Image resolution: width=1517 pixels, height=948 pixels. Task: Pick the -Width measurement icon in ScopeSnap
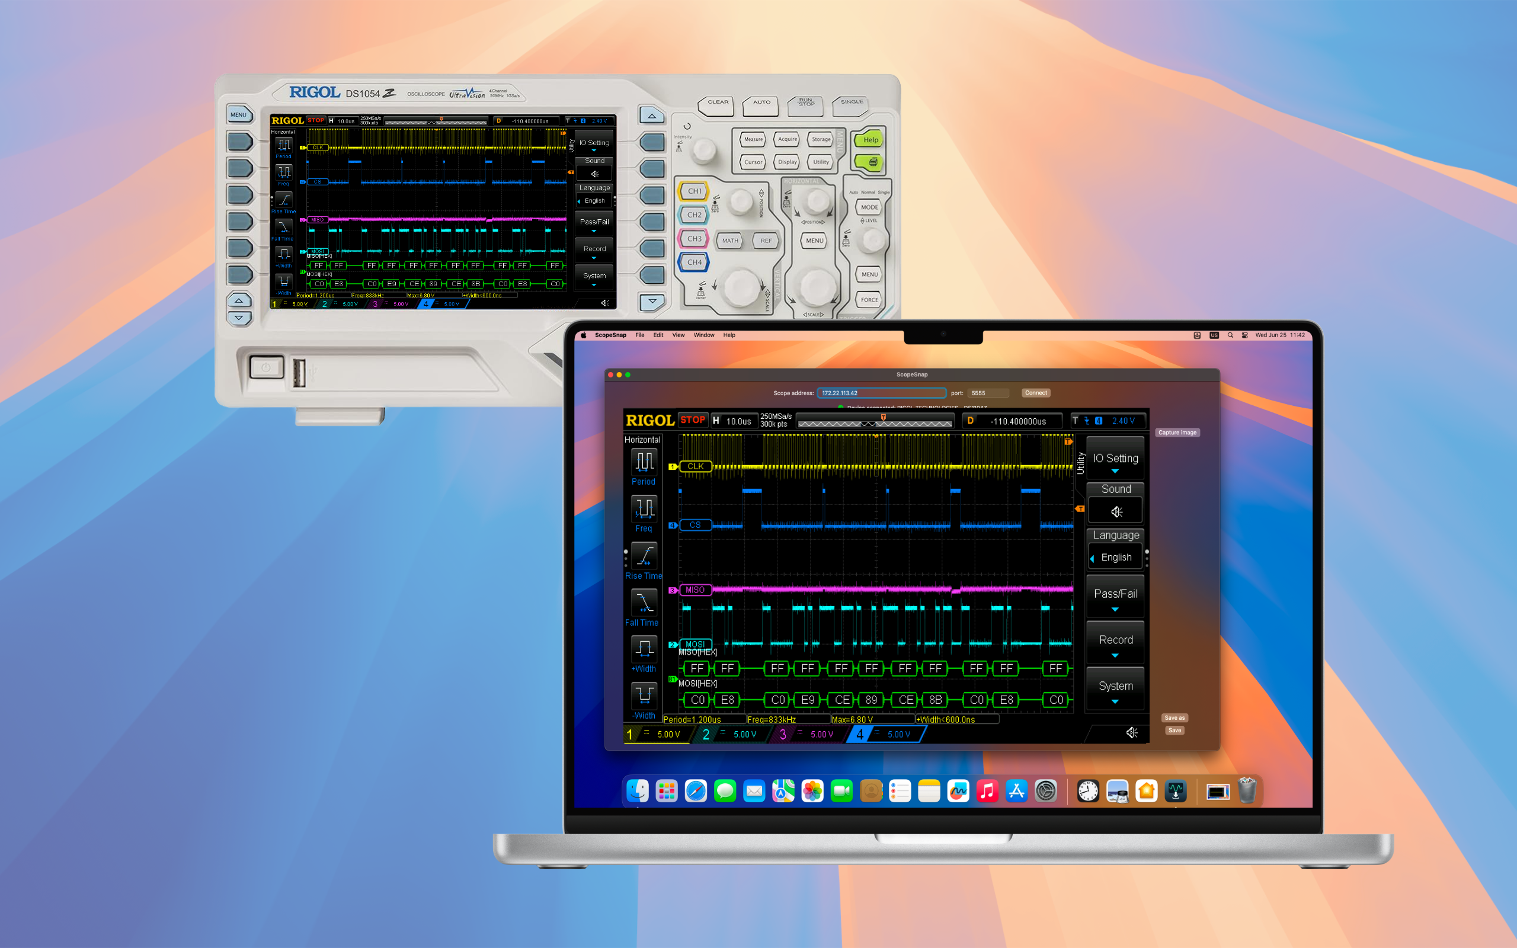644,696
